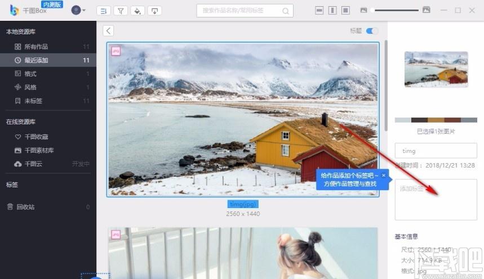Click the 添加标签 tag input box
This screenshot has width=484, height=279.
436,200
